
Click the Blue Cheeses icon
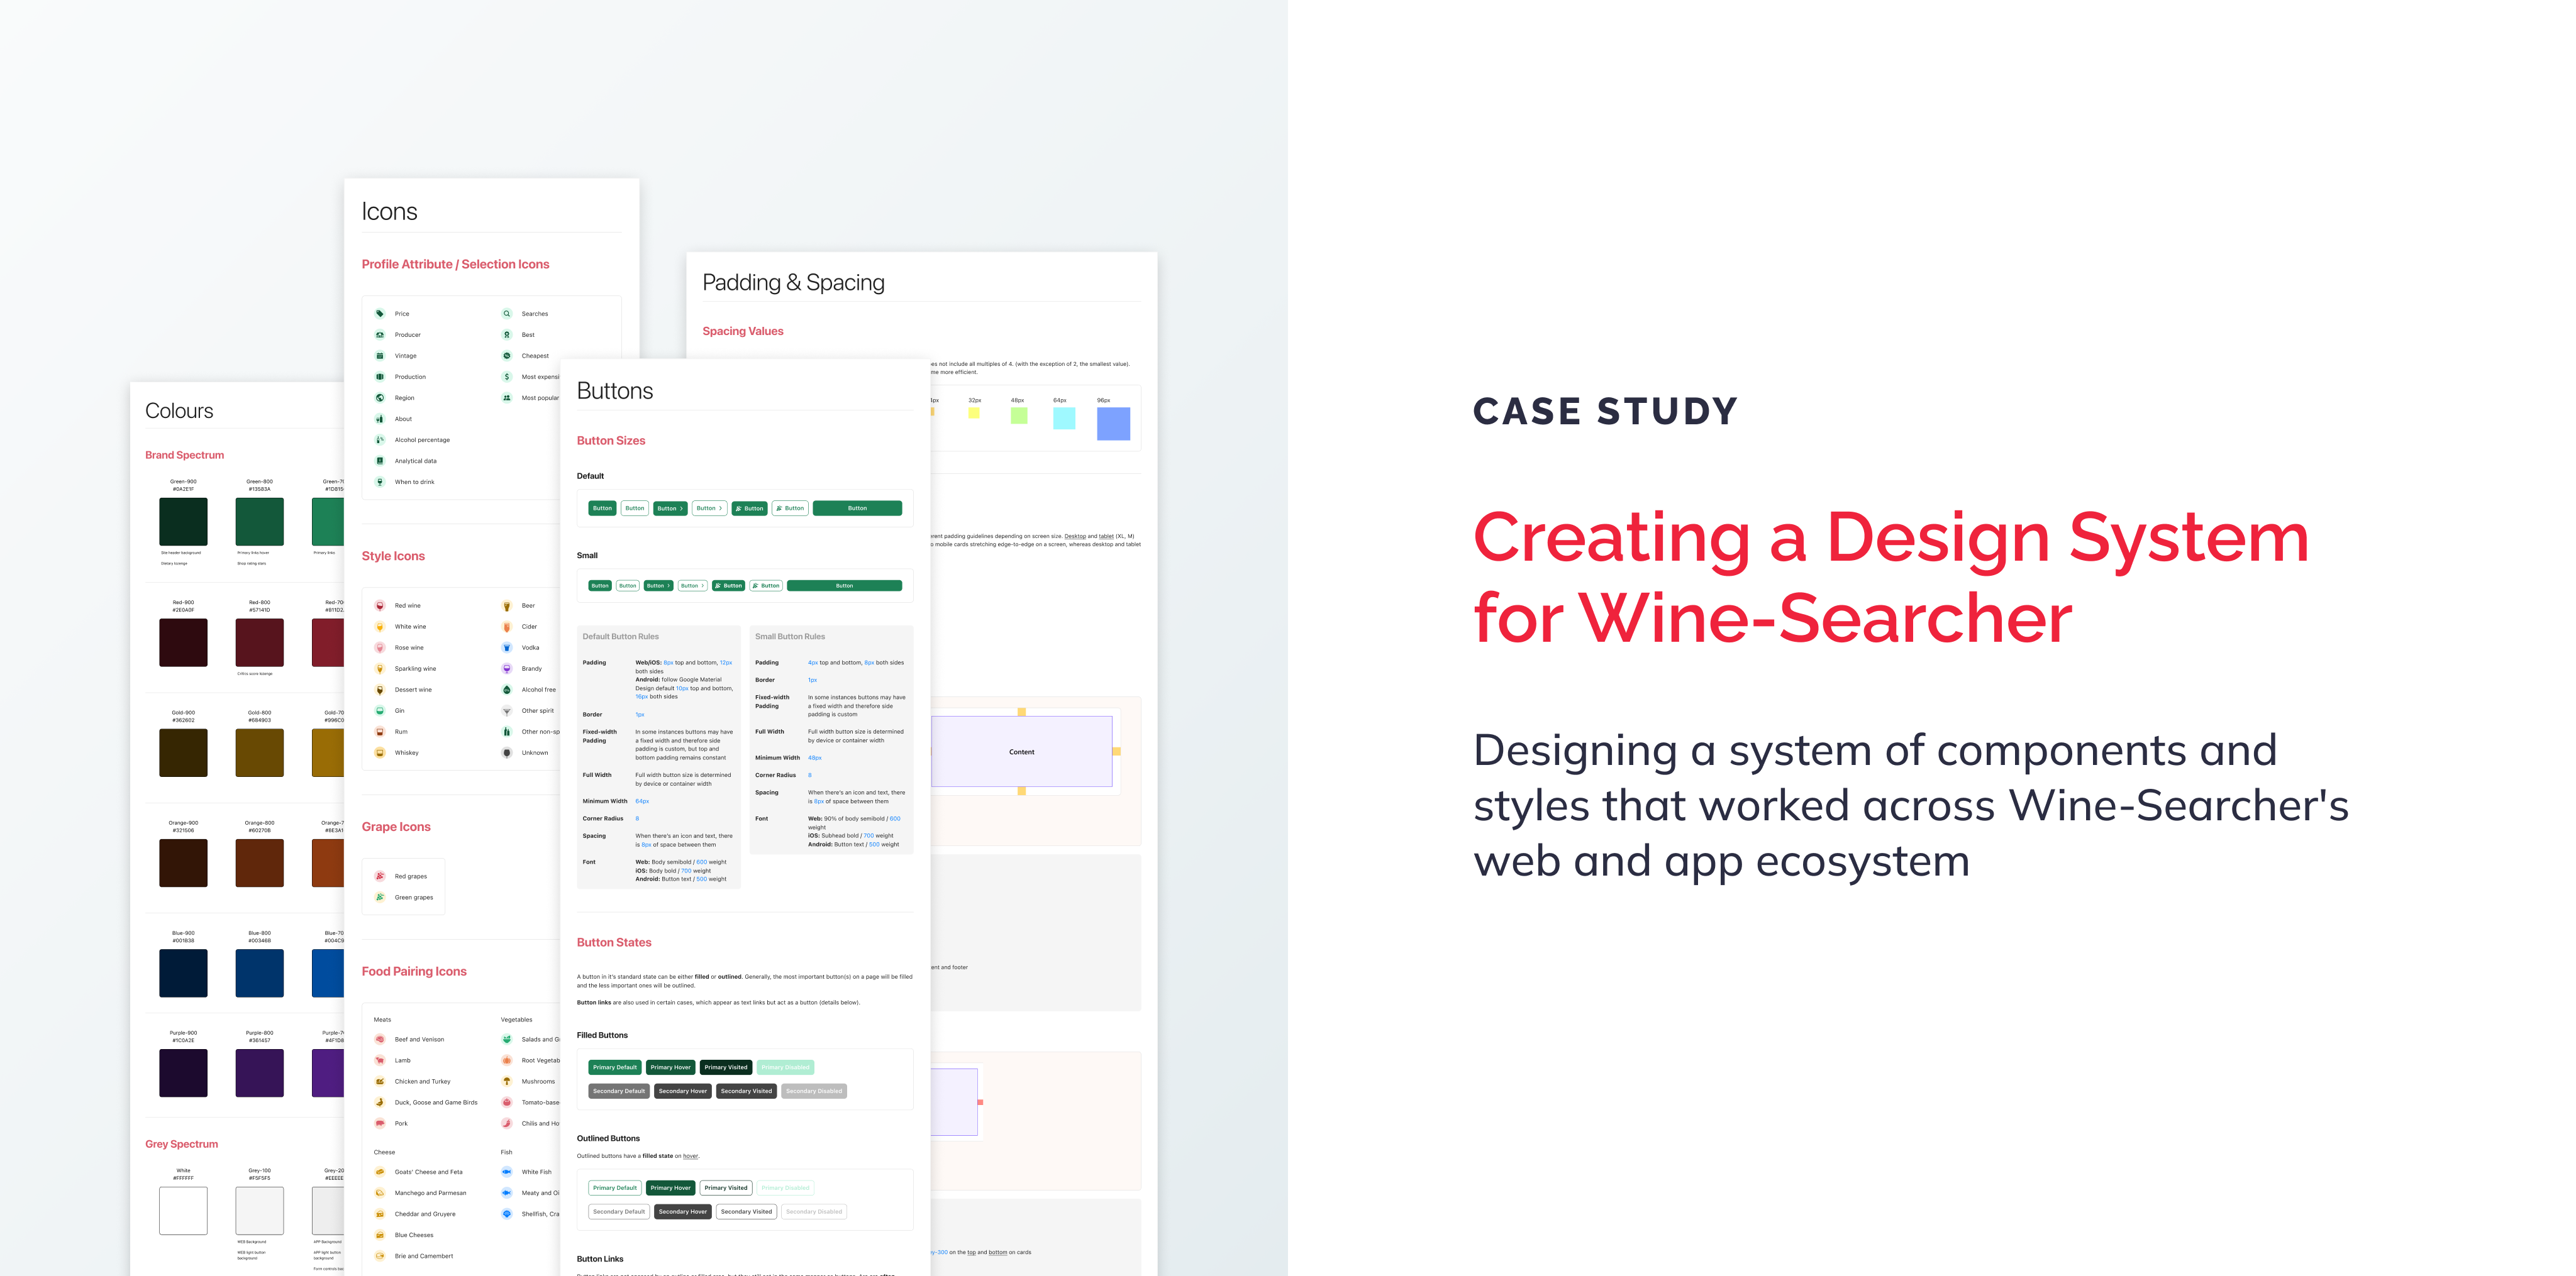(x=380, y=1235)
